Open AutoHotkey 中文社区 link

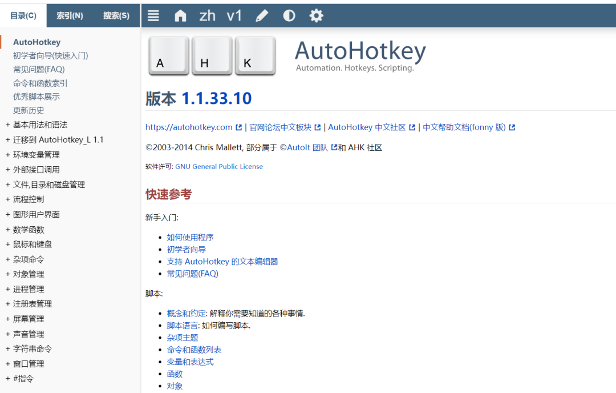tap(367, 127)
